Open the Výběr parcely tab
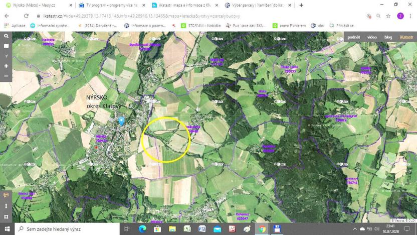The image size is (417, 235). [x=258, y=5]
